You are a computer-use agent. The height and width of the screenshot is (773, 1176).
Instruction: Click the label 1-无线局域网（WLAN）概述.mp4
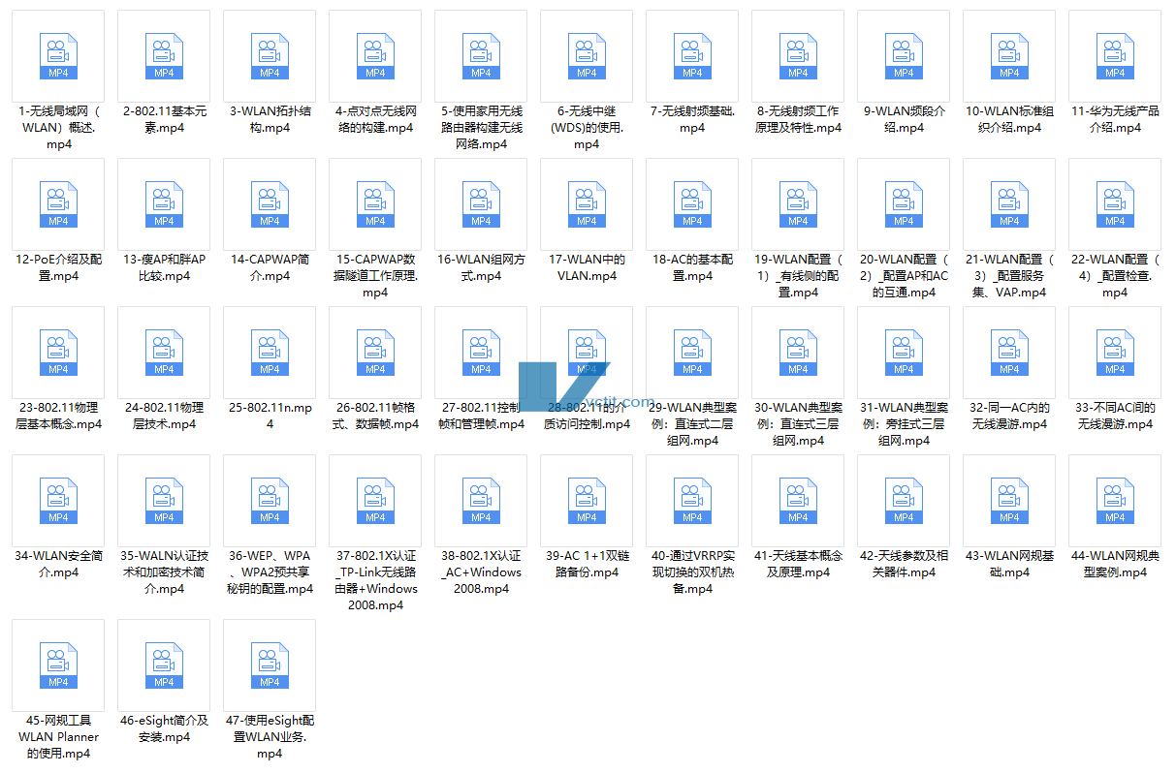(58, 128)
